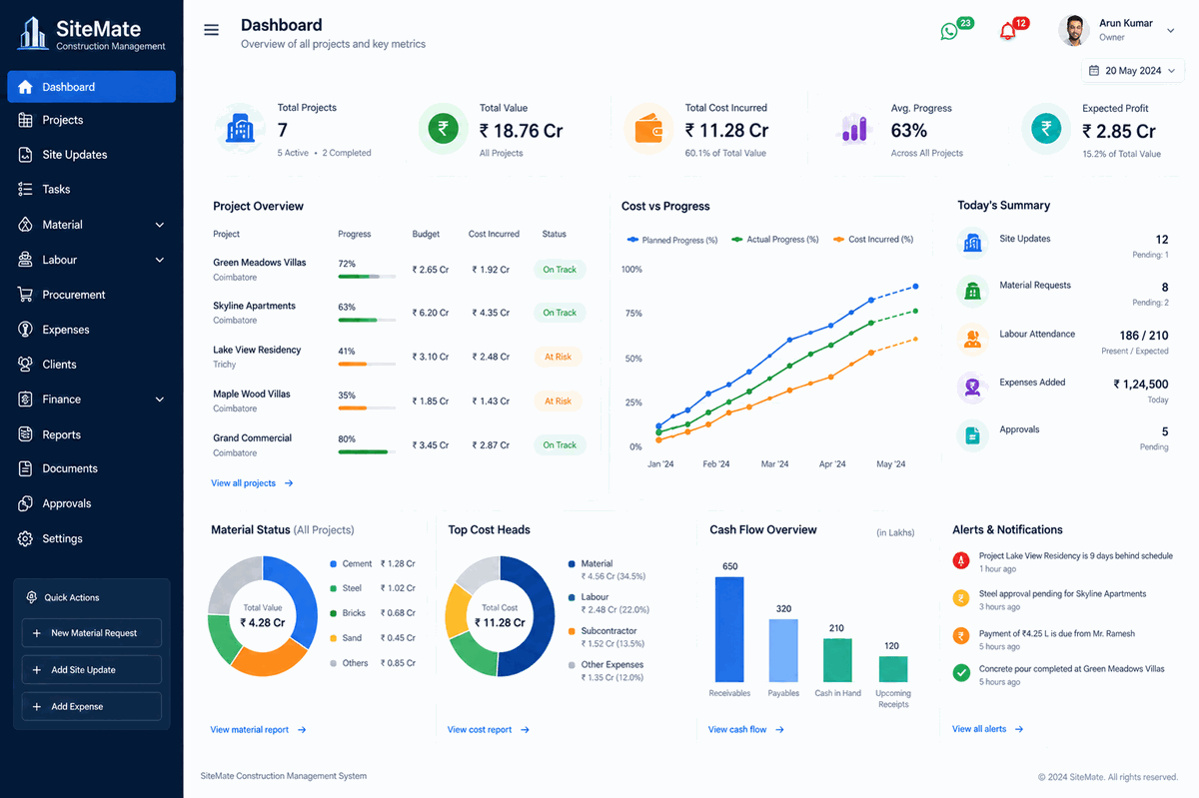The image size is (1199, 798).
Task: Click the Labour sidebar icon
Action: 25,260
